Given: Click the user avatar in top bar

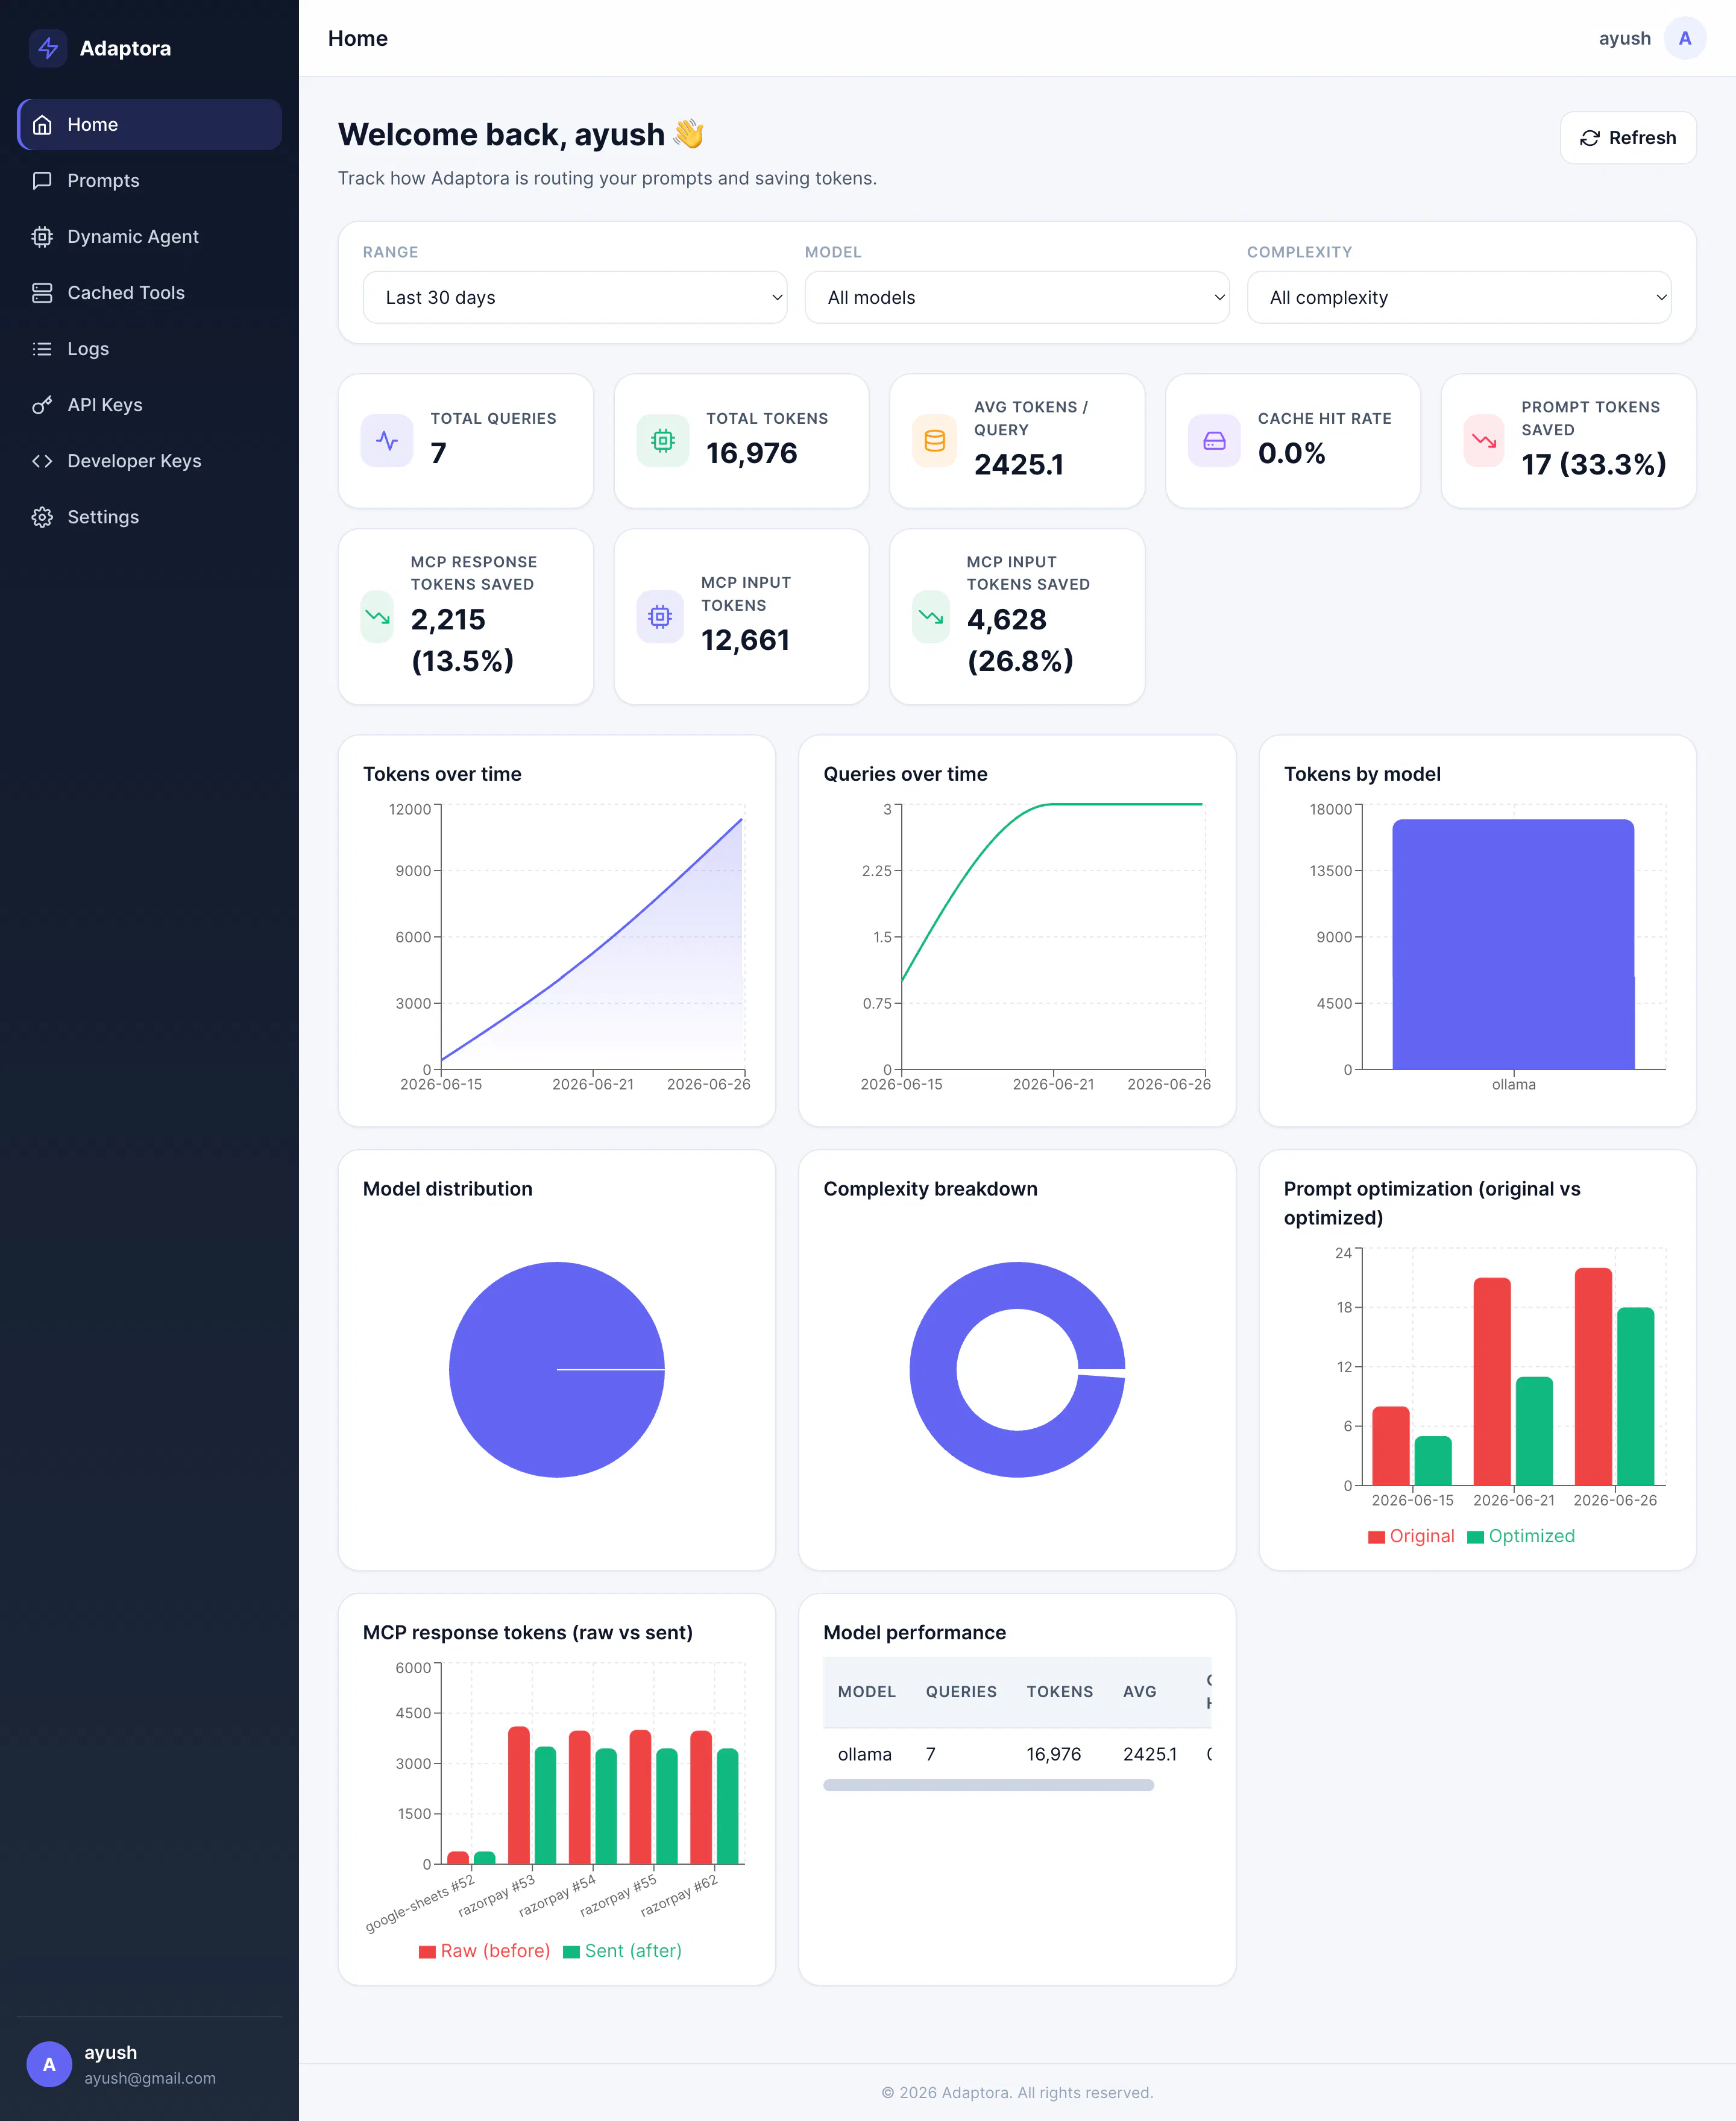Looking at the screenshot, I should [x=1685, y=38].
